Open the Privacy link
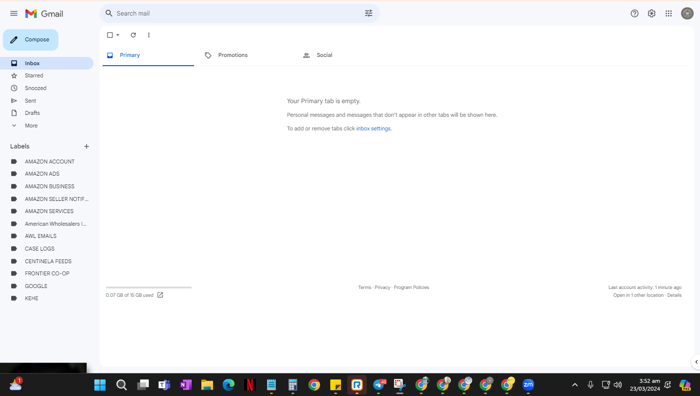Viewport: 700px width, 396px height. [382, 288]
